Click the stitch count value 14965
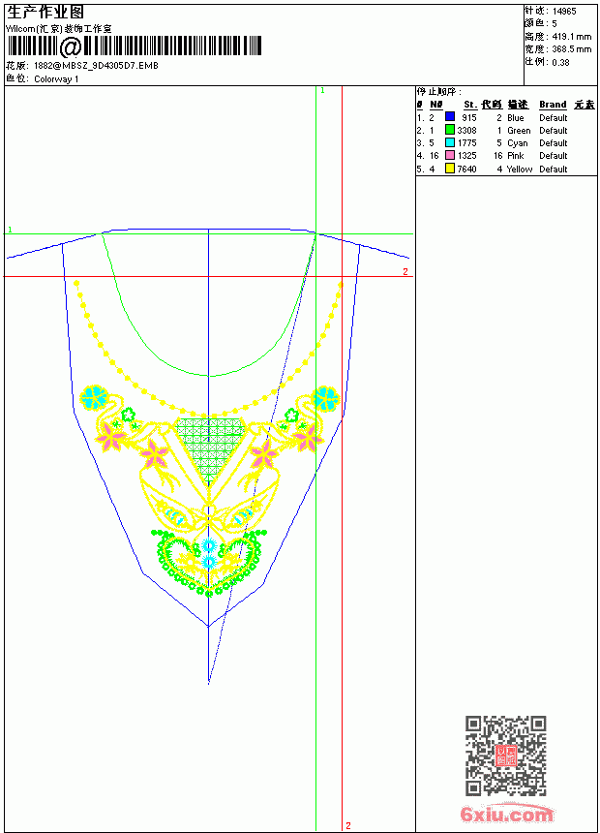 coord(564,12)
